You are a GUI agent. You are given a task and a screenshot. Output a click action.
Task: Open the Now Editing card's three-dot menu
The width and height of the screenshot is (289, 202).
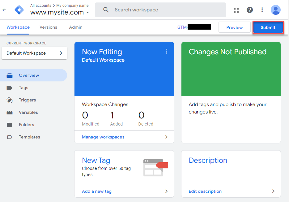[166, 51]
